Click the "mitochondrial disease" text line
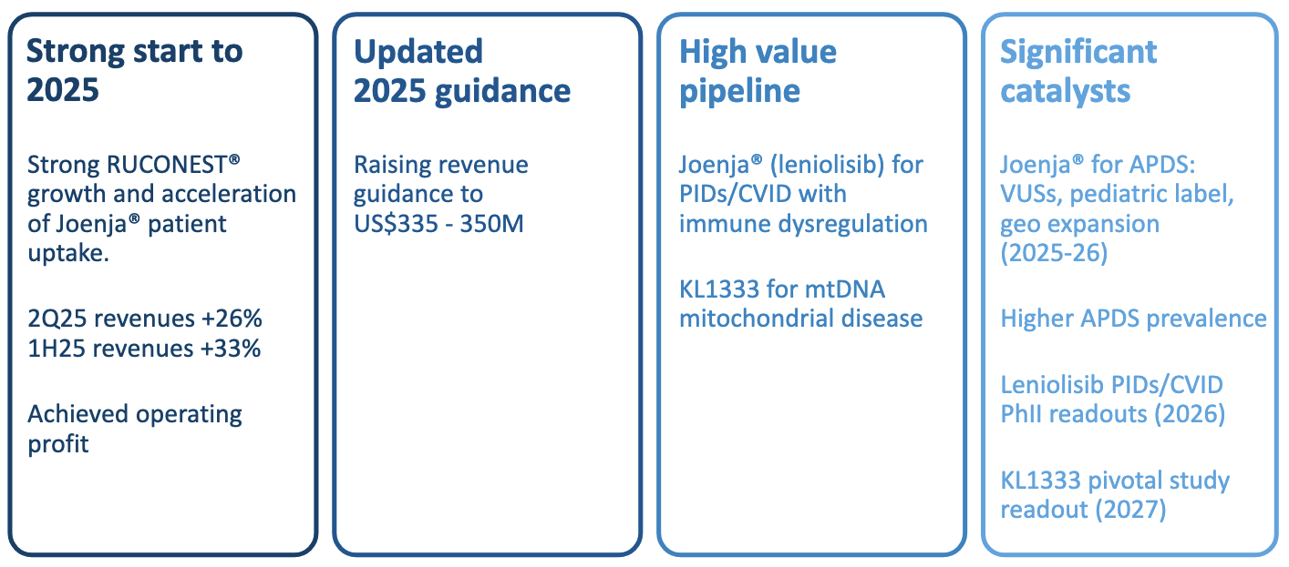1289x567 pixels. tap(800, 319)
